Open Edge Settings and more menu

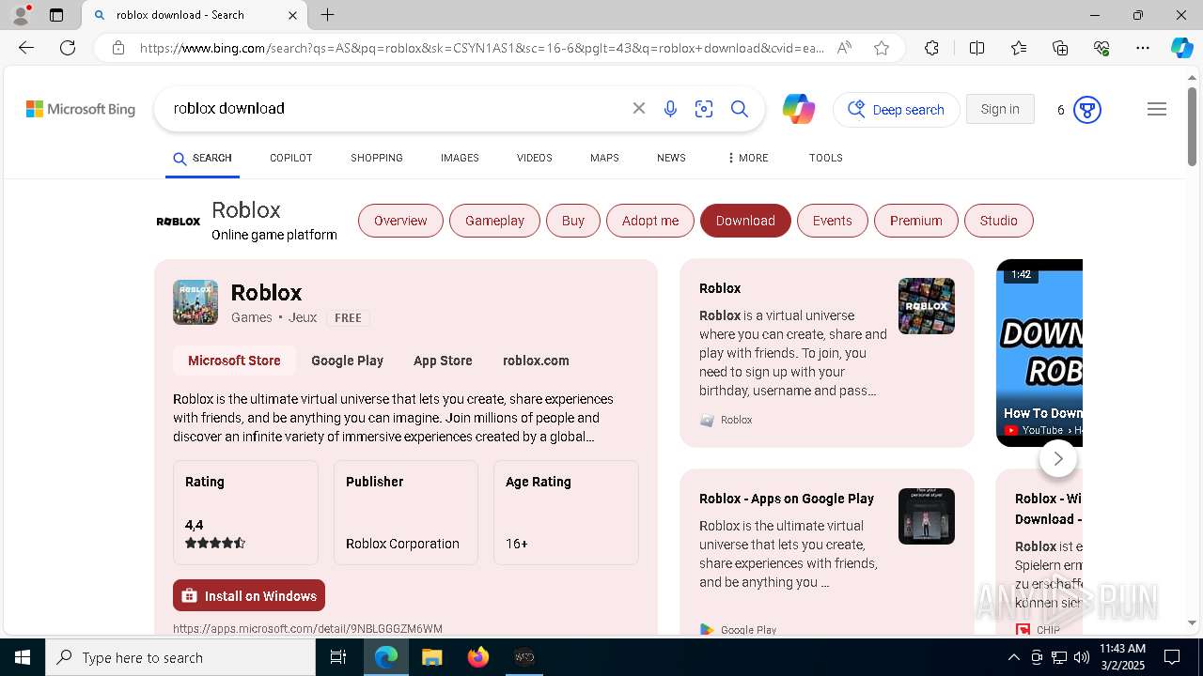click(x=1143, y=48)
